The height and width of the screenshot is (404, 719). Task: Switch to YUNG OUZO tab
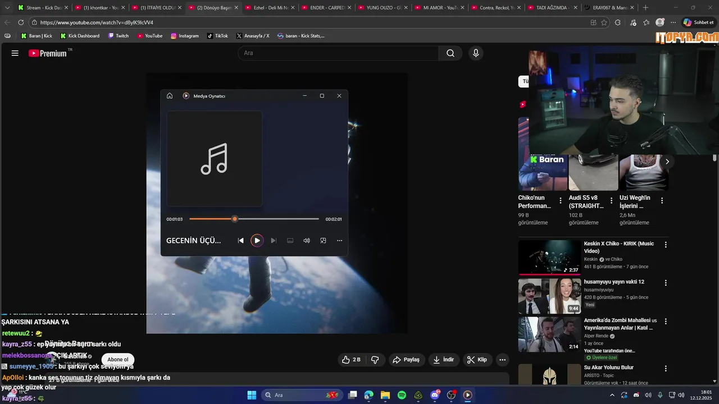[383, 8]
